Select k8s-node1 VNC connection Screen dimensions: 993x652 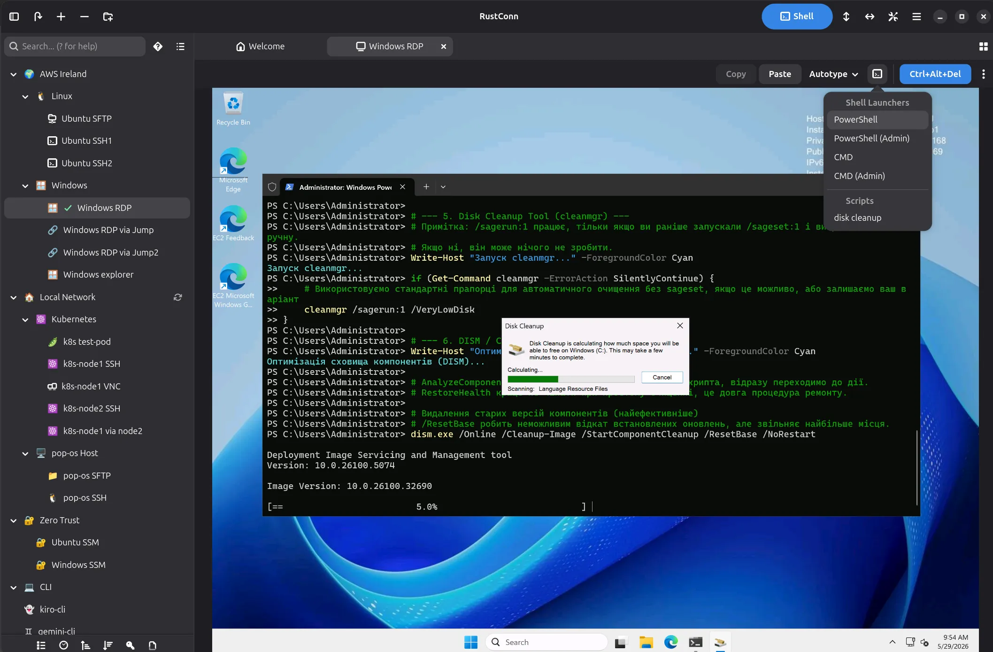(97, 386)
